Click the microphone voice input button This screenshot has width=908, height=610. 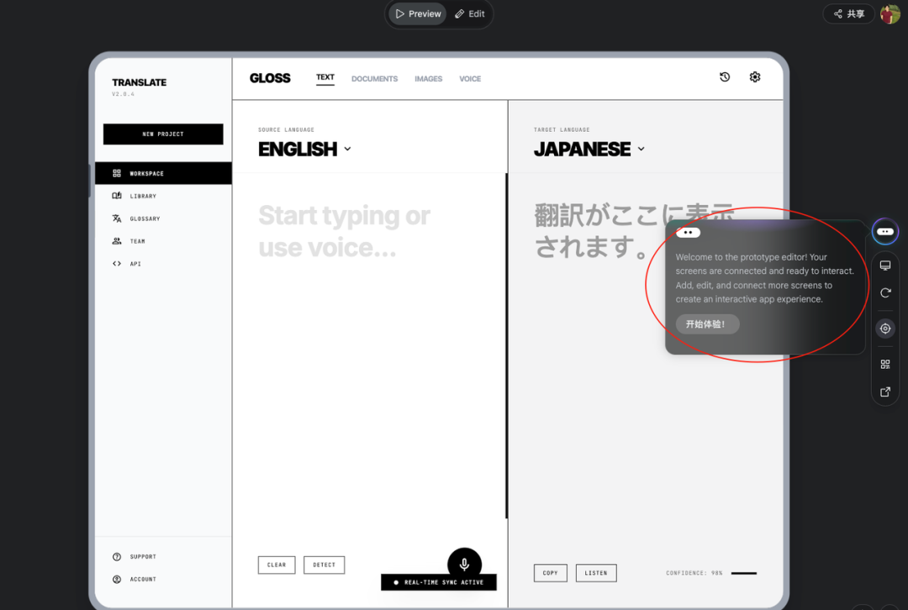[464, 564]
